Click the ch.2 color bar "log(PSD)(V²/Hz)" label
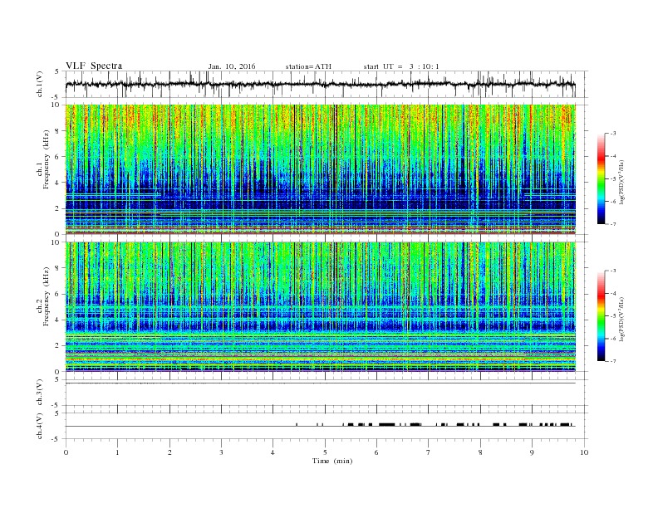The width and height of the screenshot is (658, 508). coord(623,320)
